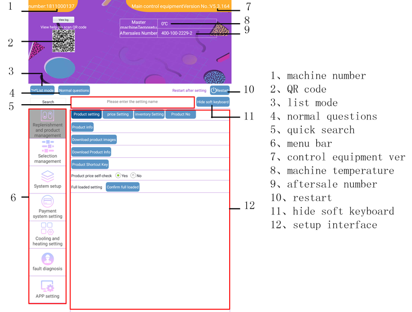This screenshot has height=312, width=412.
Task: Open APP setting menu item
Action: (x=47, y=290)
